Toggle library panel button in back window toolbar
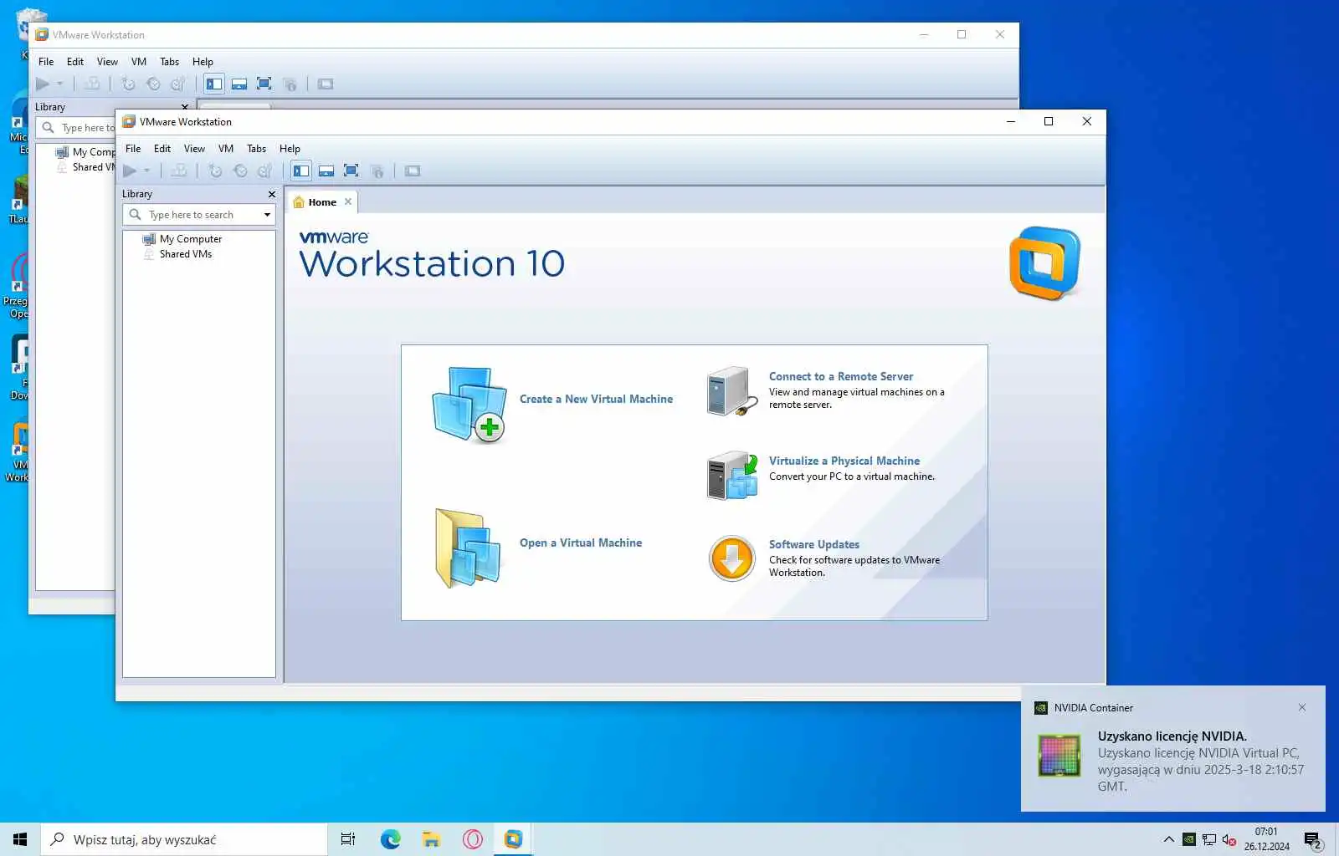This screenshot has width=1339, height=856. click(214, 84)
